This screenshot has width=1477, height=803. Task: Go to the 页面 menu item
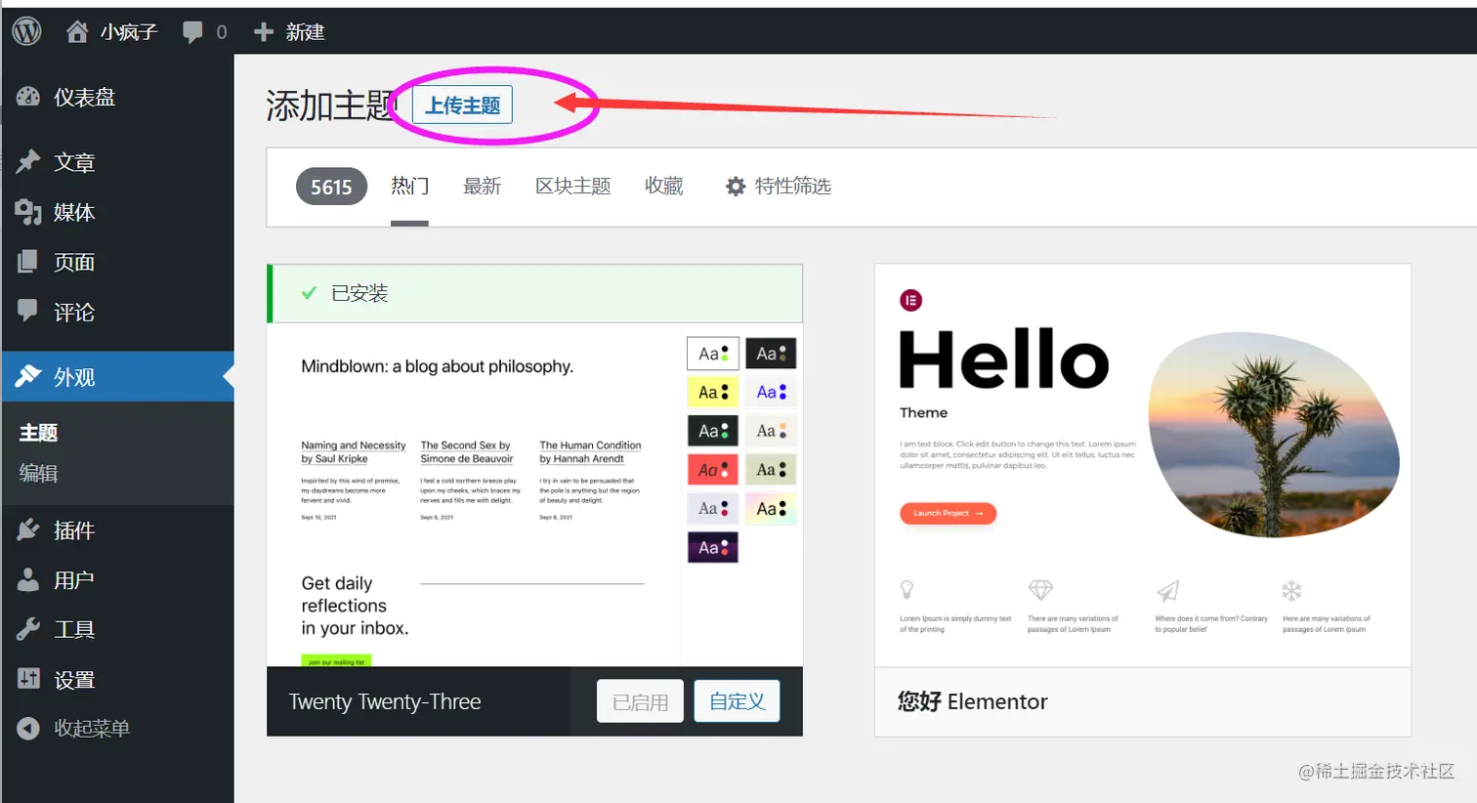tap(118, 262)
